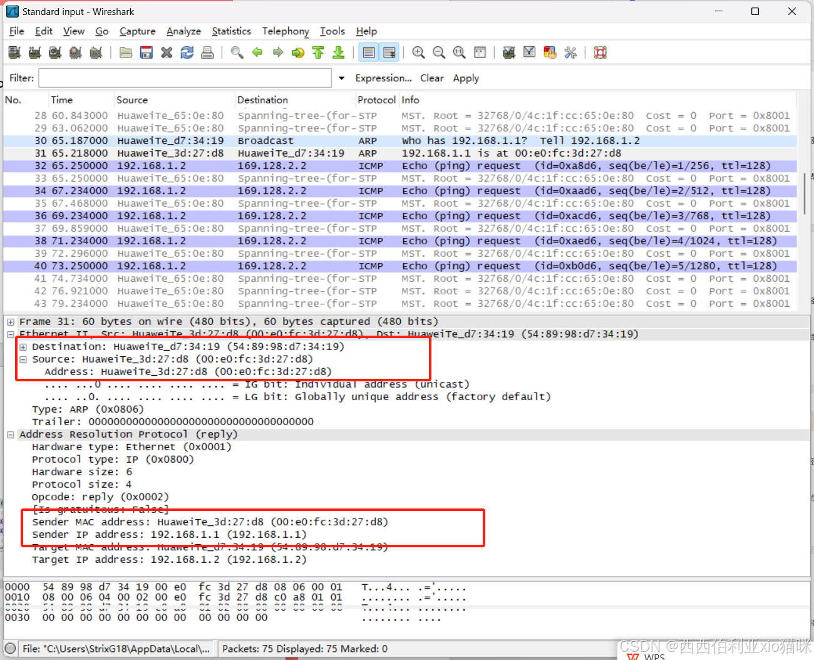This screenshot has width=814, height=660.
Task: Edit display filters from toolbar
Action: [530, 53]
